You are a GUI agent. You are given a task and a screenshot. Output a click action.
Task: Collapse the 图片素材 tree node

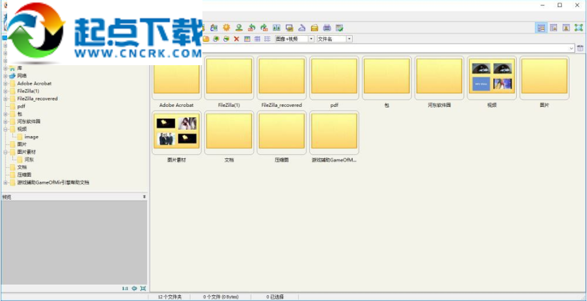(x=5, y=152)
